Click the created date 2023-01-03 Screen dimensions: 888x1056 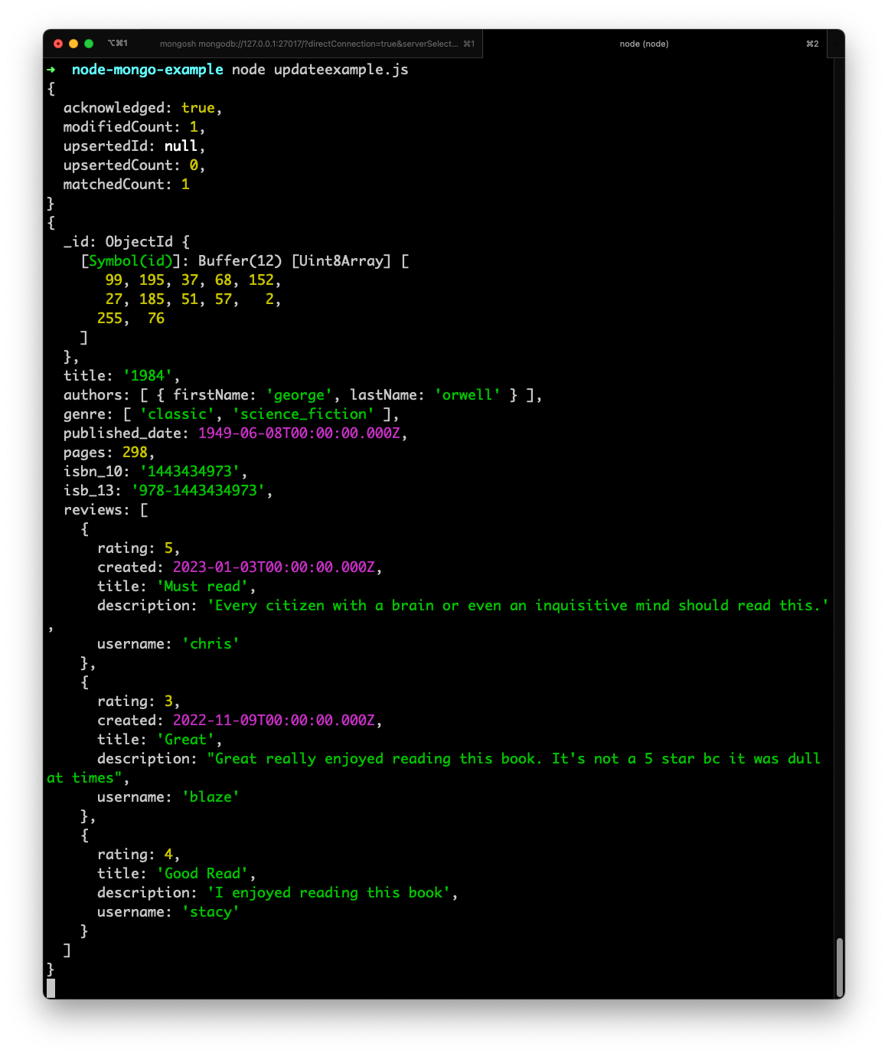coord(274,567)
